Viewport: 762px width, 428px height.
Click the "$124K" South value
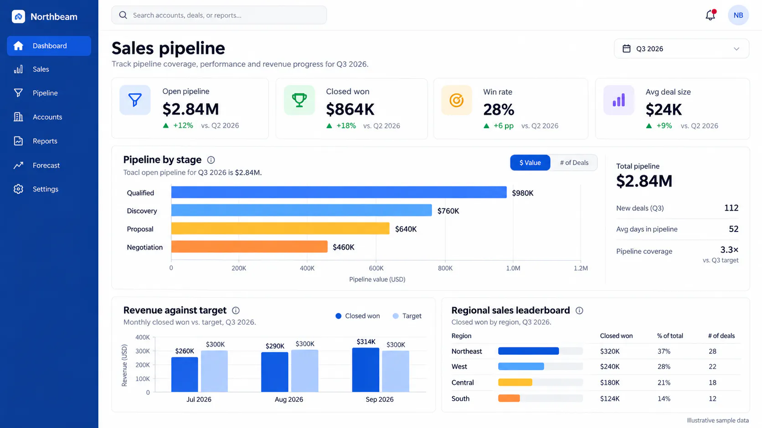pyautogui.click(x=610, y=398)
